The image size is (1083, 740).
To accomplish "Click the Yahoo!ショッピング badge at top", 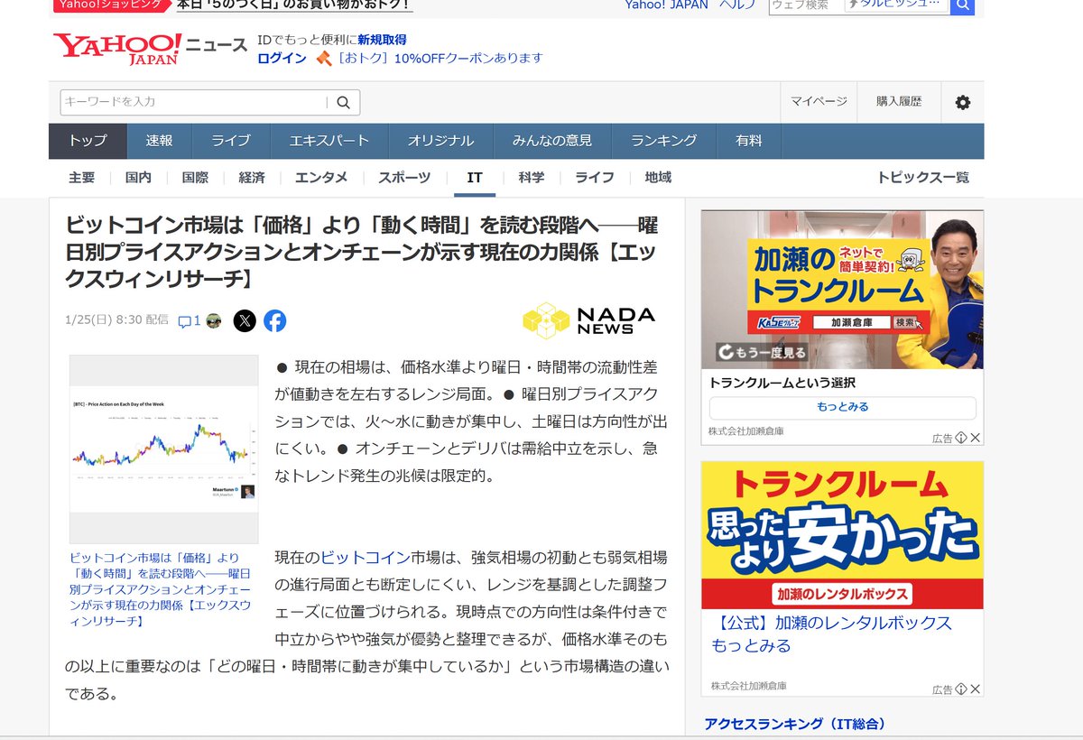I will pyautogui.click(x=111, y=5).
